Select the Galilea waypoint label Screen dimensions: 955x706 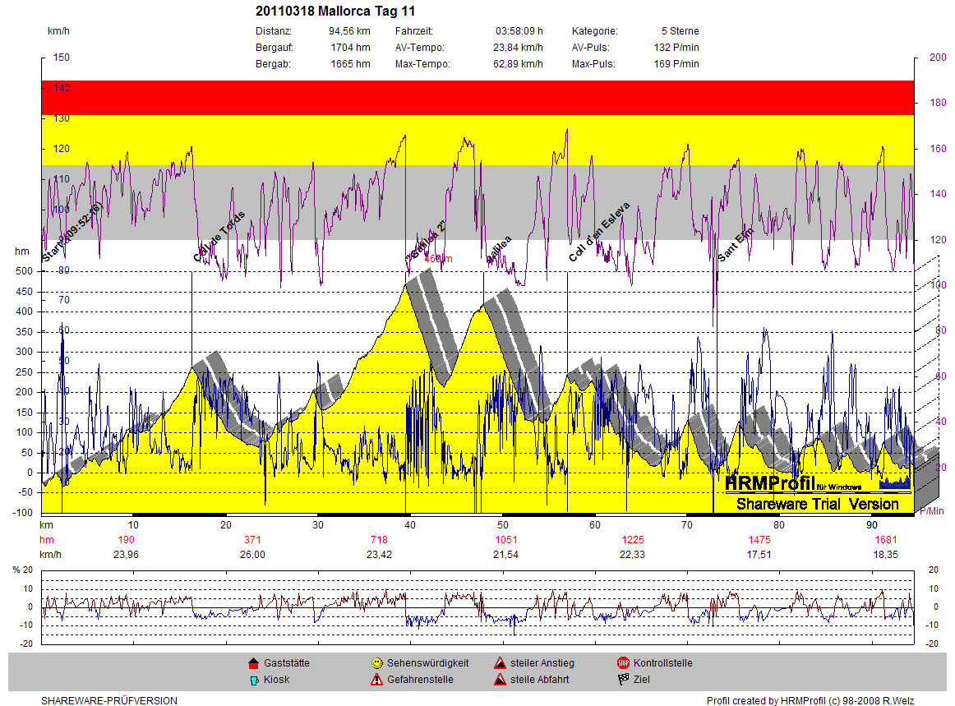point(499,250)
